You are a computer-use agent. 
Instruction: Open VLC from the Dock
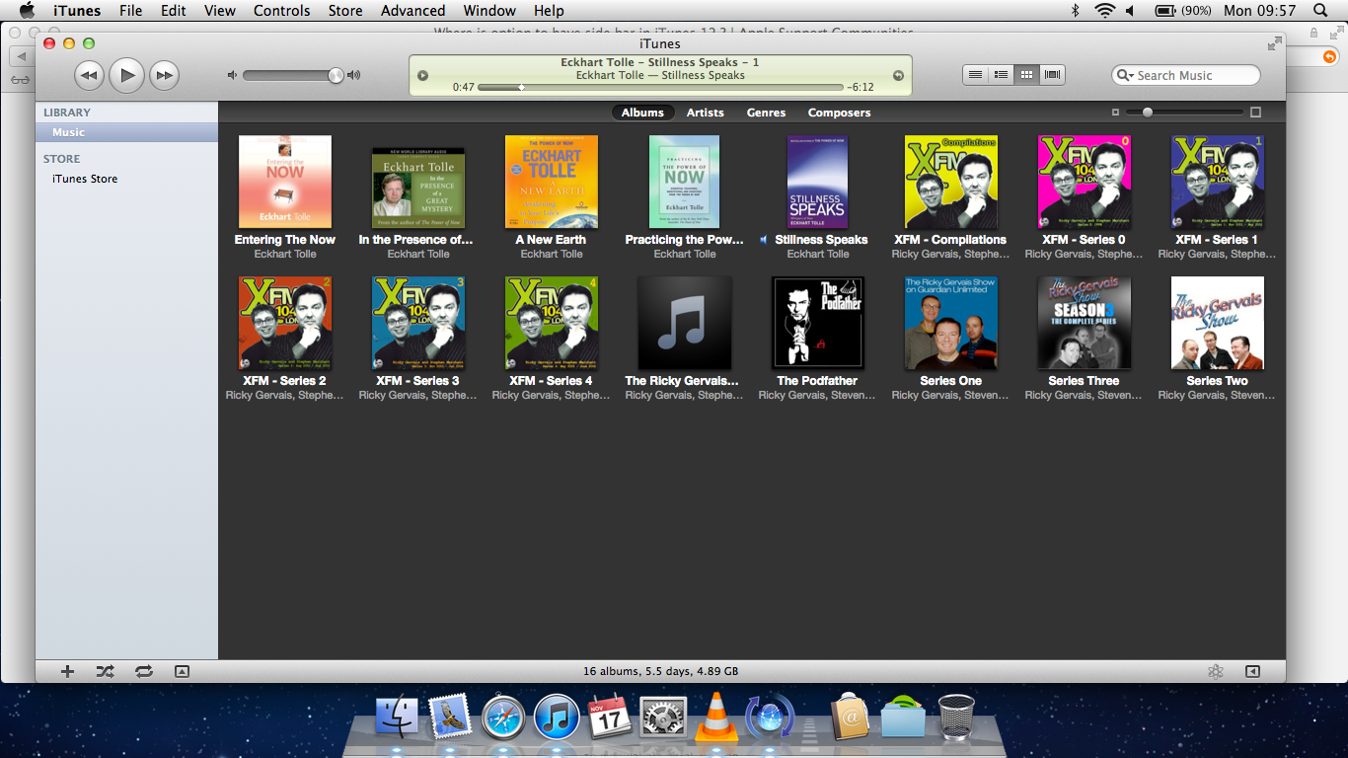pos(716,717)
